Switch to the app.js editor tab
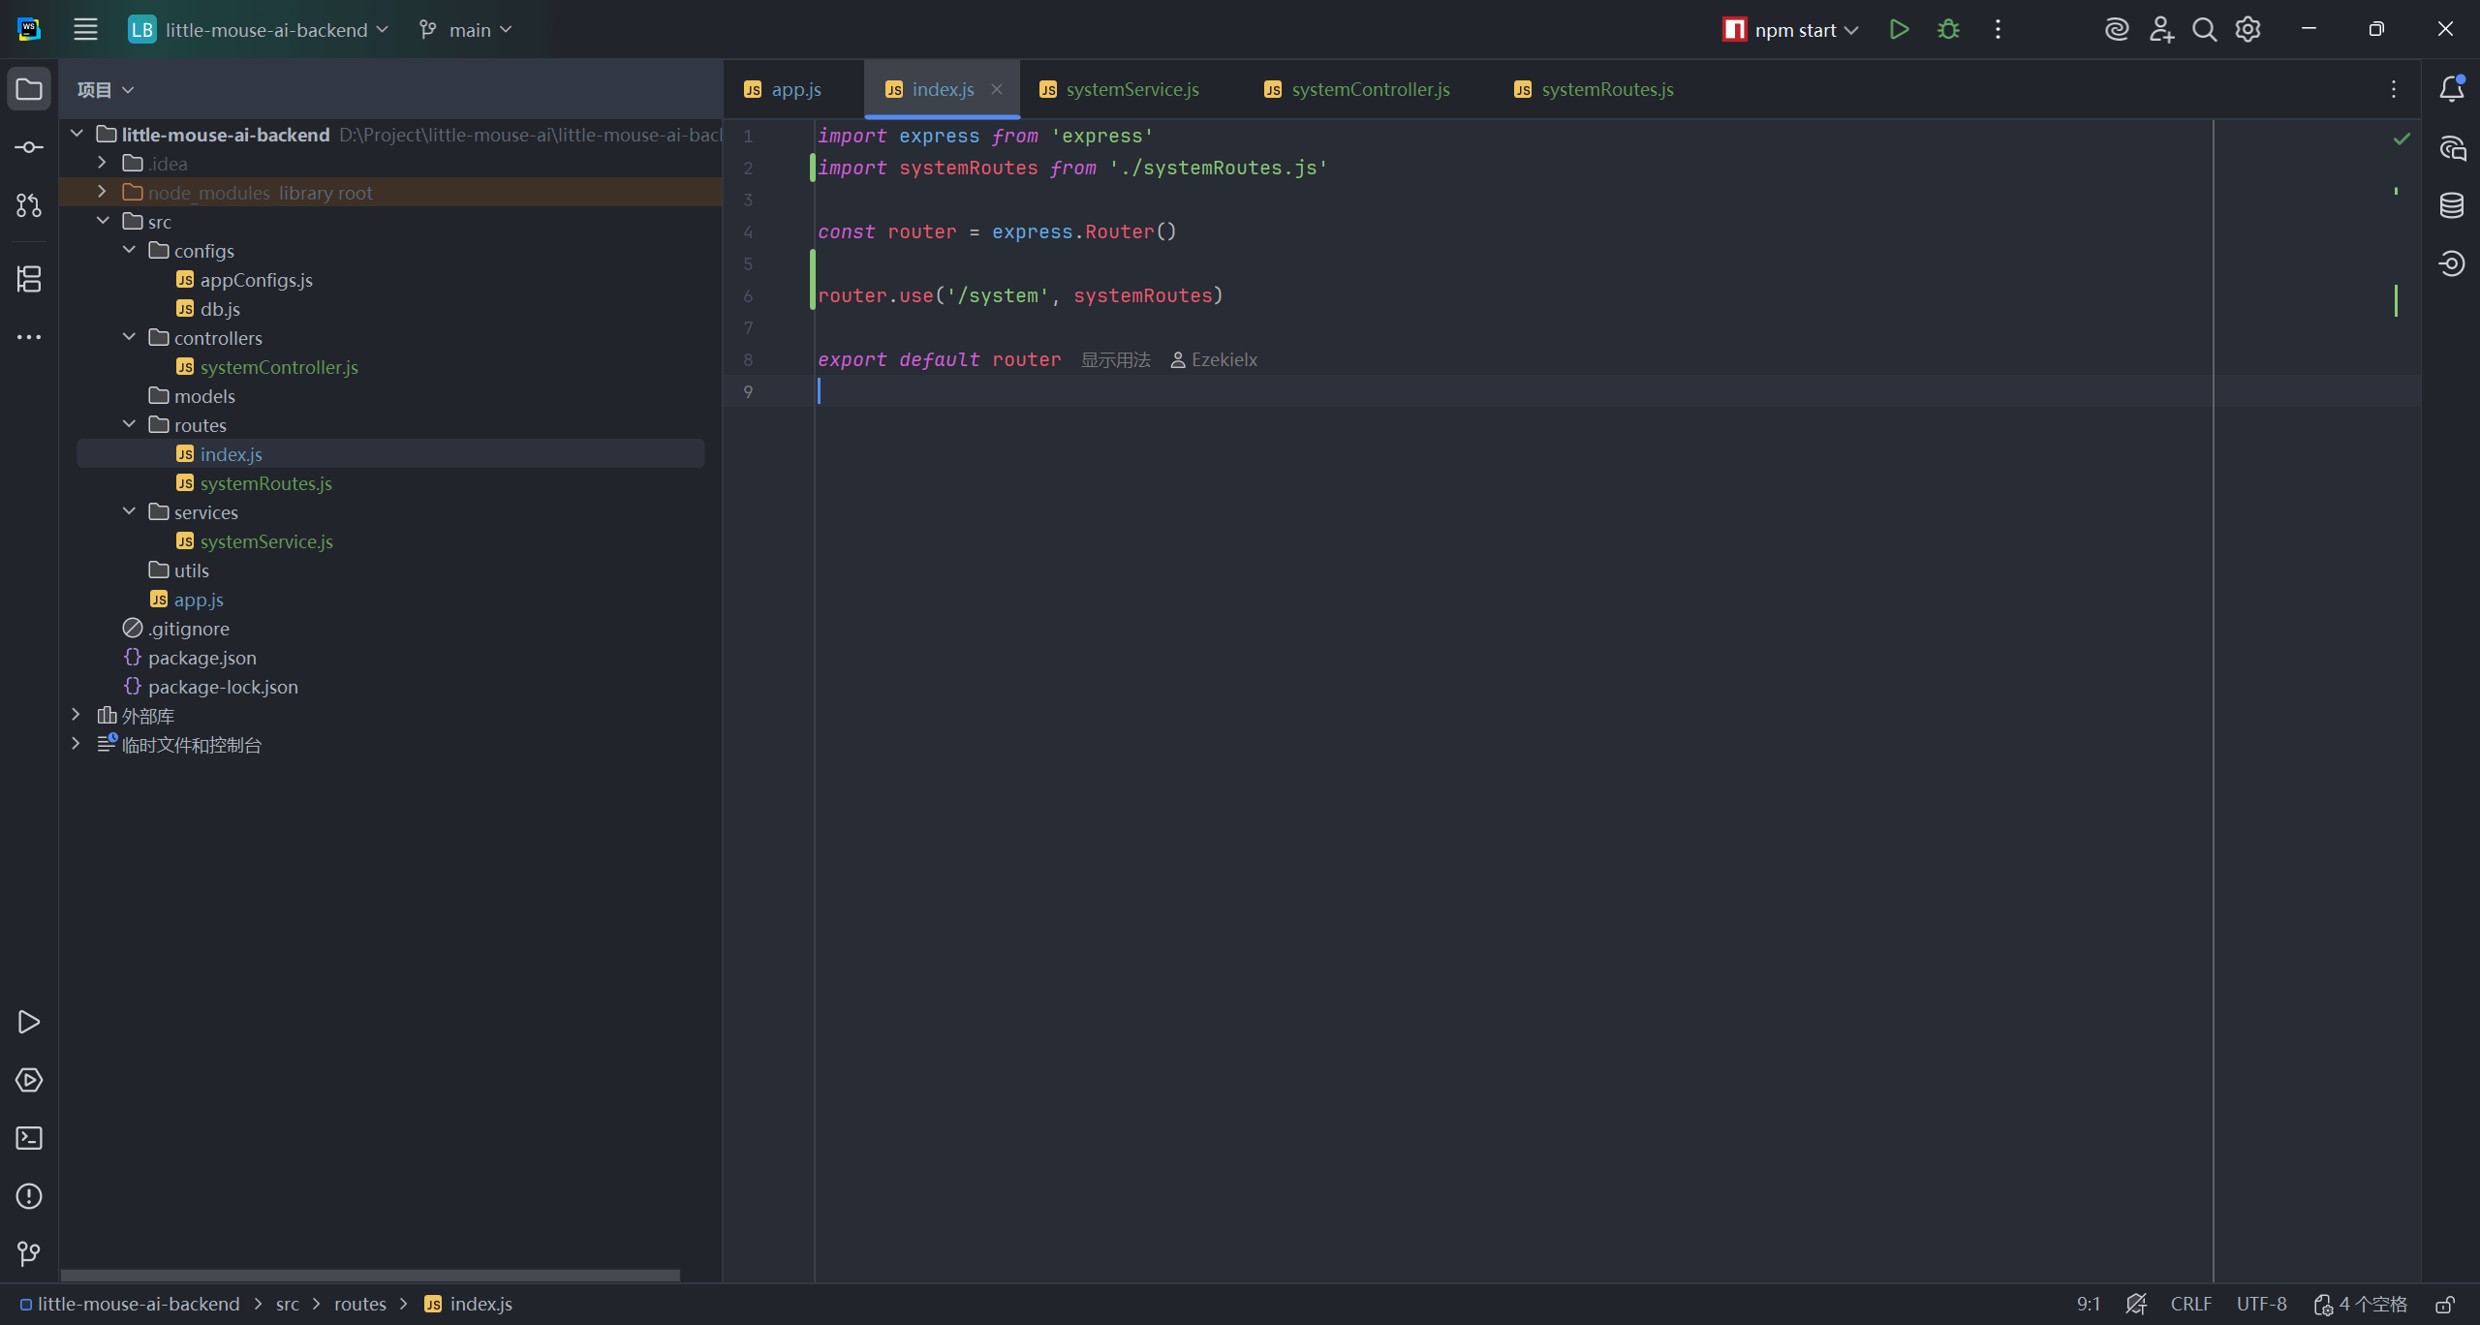This screenshot has width=2480, height=1325. pyautogui.click(x=795, y=89)
